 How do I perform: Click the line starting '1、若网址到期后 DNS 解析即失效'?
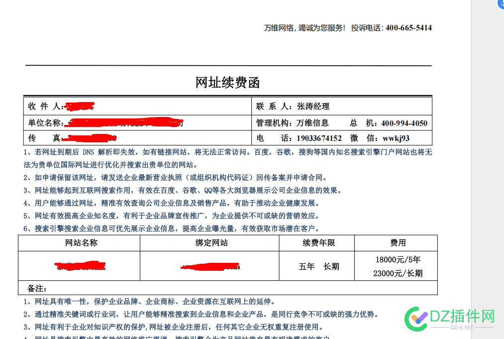tap(227, 152)
